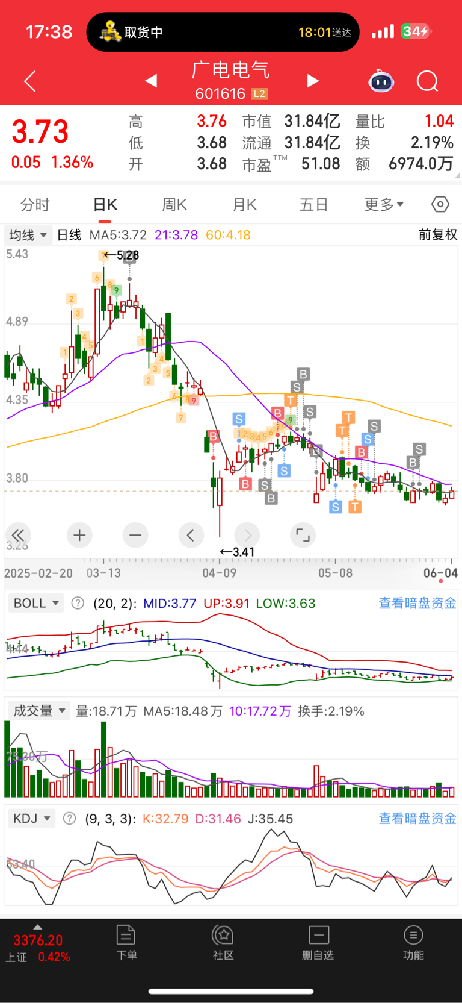The height and width of the screenshot is (1003, 462).
Task: Tap the 市盈 TTM 51.08 value
Action: (321, 164)
